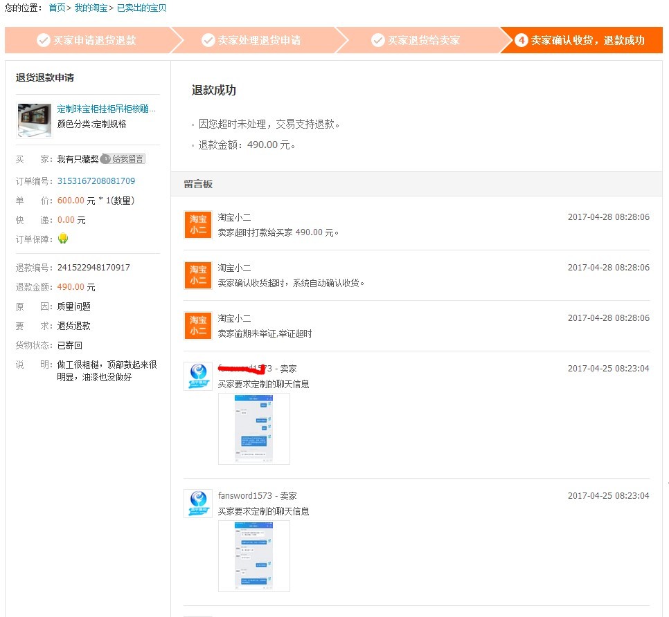The image size is (669, 617).
Task: Click 淘宝小二 avatar on 卖家超时打款 message
Action: (198, 225)
